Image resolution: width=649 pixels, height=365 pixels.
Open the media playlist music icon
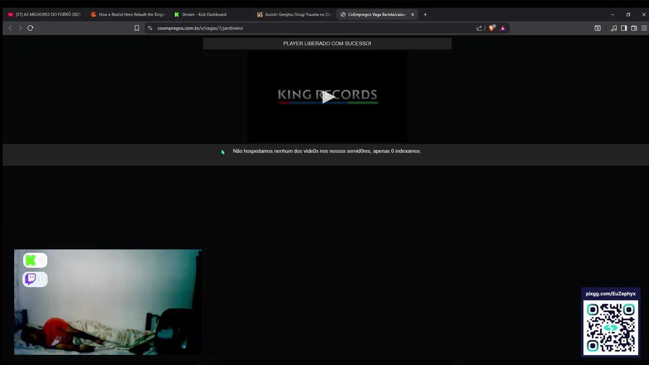pos(614,28)
